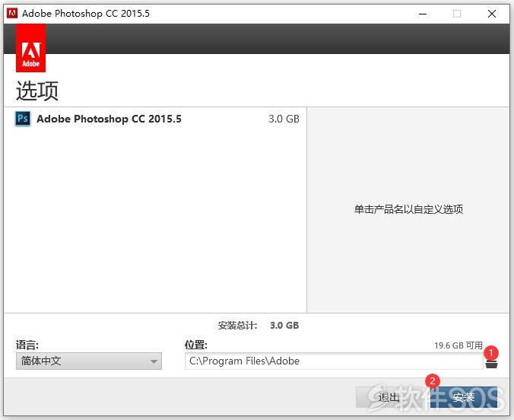Focus the C:\Program Files\Adobe location field

(x=334, y=361)
